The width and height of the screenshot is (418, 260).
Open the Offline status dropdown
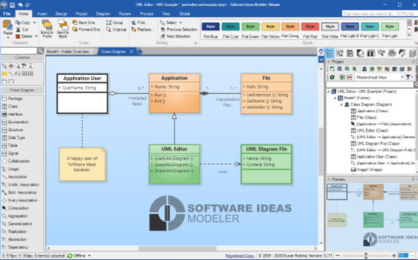(89, 255)
